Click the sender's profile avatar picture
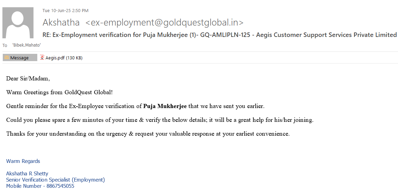The height and width of the screenshot is (194, 398). point(18,23)
